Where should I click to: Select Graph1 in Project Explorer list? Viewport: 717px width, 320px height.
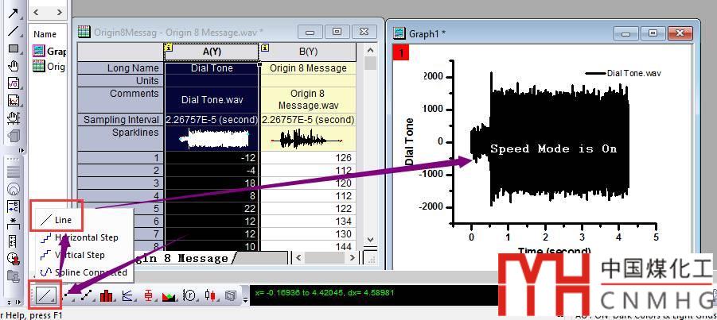(55, 51)
